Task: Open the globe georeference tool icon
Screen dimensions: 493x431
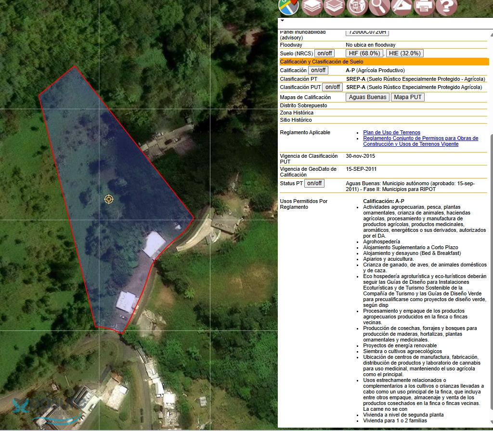Action: tap(357, 6)
